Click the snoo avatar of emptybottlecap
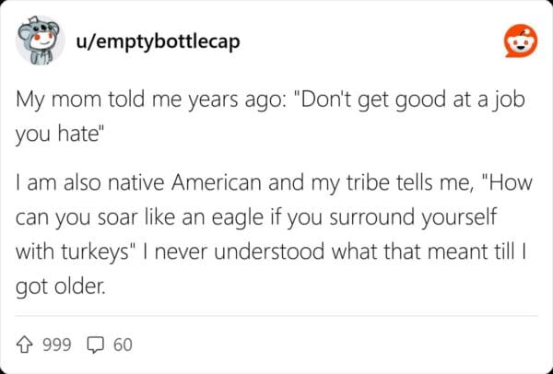The image size is (553, 374). (40, 42)
